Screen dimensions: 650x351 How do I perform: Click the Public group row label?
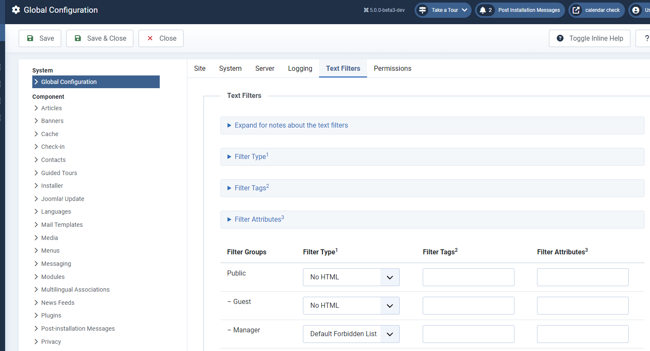point(237,273)
